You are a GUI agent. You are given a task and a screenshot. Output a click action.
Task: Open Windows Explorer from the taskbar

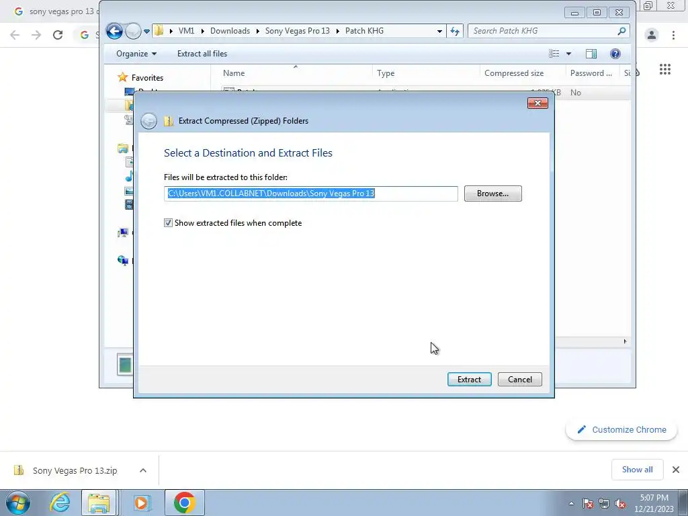click(x=99, y=503)
